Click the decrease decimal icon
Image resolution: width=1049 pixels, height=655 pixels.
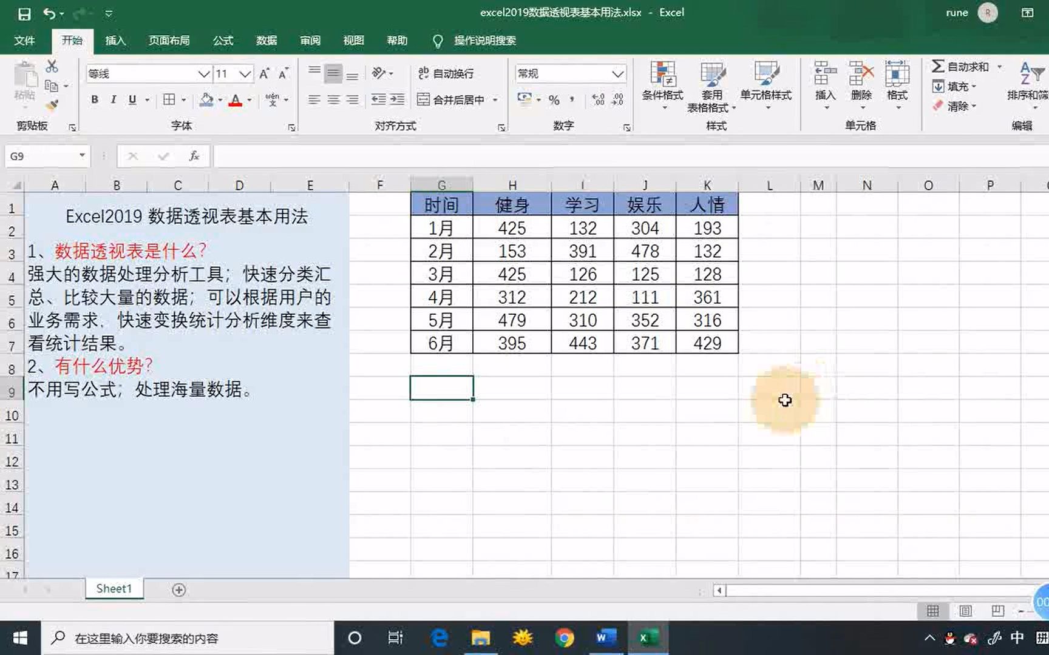pyautogui.click(x=617, y=99)
